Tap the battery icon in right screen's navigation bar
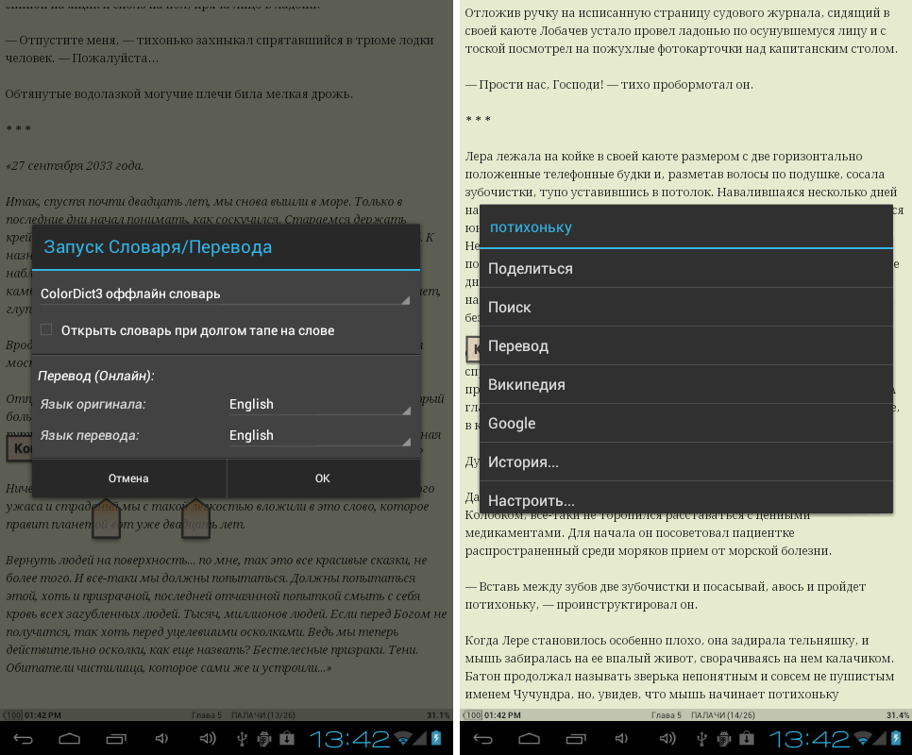The height and width of the screenshot is (755, 912). (896, 738)
